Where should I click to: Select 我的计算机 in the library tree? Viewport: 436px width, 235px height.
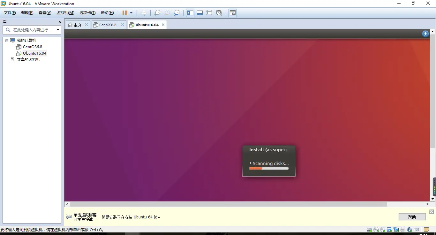tap(26, 41)
